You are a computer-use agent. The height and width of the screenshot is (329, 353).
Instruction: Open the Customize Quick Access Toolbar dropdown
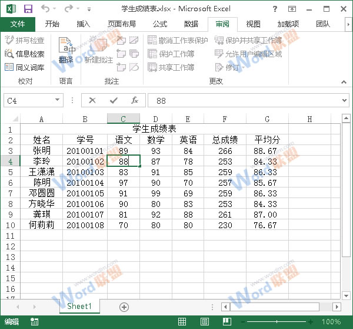(89, 10)
